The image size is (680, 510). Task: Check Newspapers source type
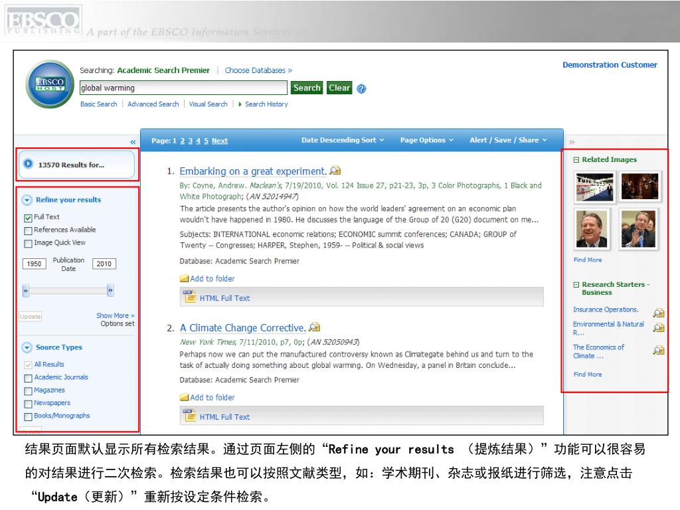(x=28, y=404)
